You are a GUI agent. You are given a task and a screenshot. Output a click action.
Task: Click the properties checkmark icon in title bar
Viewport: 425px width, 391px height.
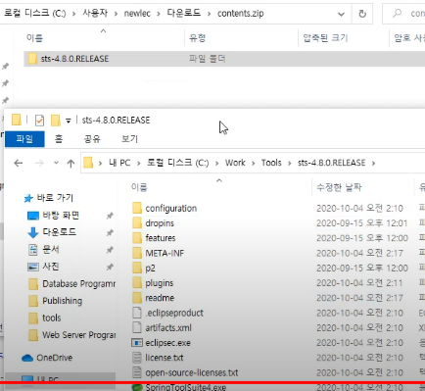click(x=39, y=121)
